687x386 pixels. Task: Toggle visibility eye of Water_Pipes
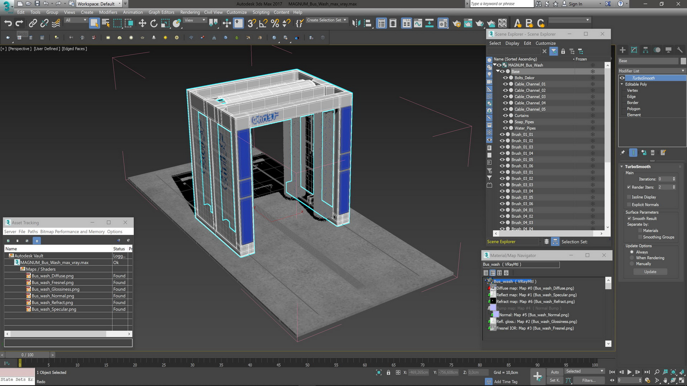click(x=505, y=128)
